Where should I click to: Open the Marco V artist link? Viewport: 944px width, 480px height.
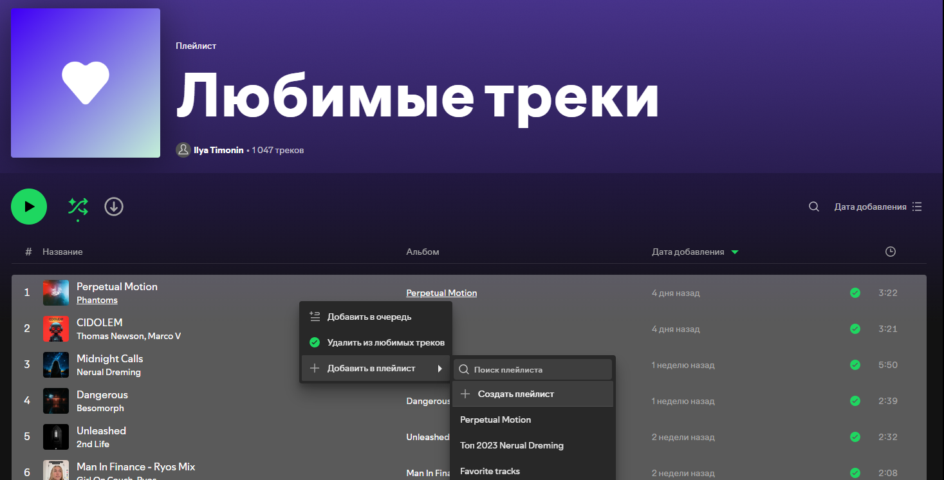165,336
